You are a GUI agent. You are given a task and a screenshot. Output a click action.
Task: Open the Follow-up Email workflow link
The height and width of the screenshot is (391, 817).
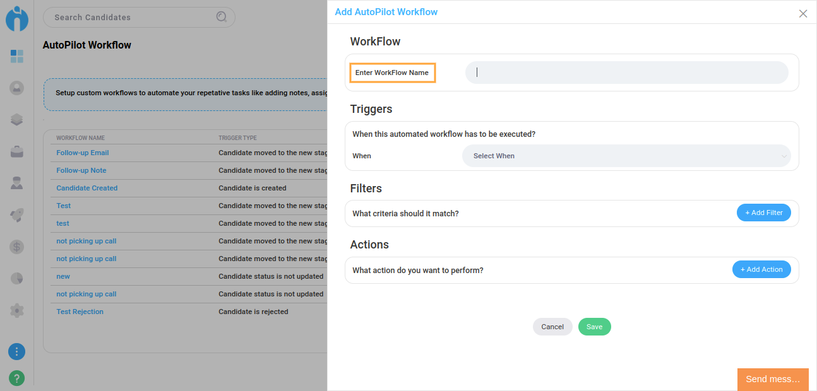click(x=83, y=153)
